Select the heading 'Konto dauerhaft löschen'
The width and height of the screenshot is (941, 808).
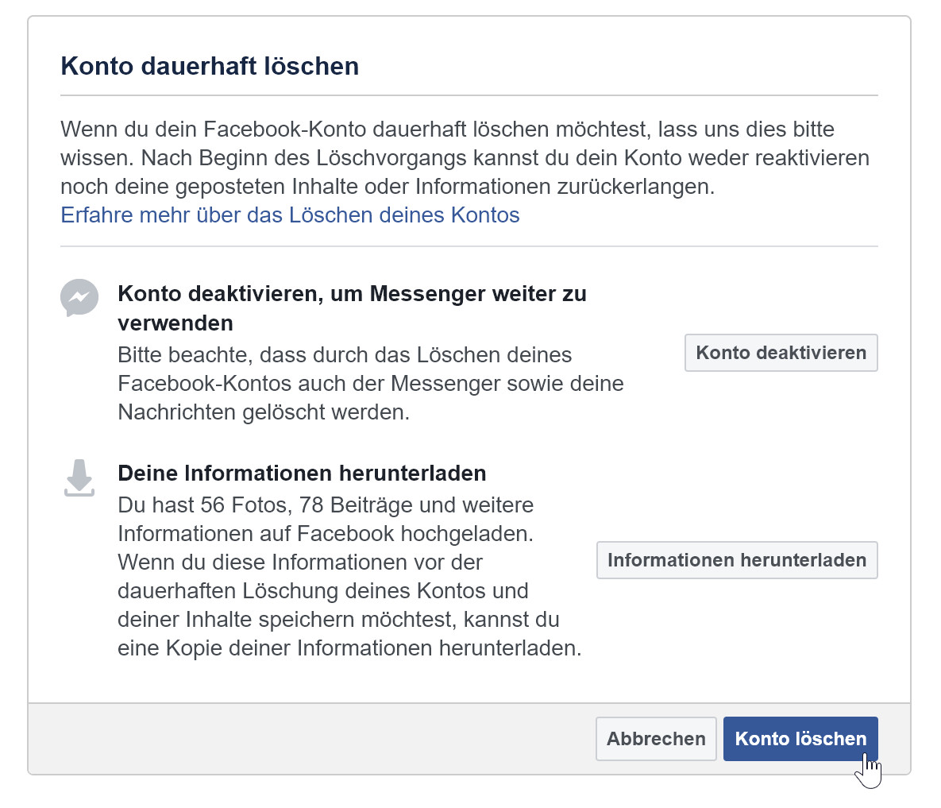click(x=210, y=66)
